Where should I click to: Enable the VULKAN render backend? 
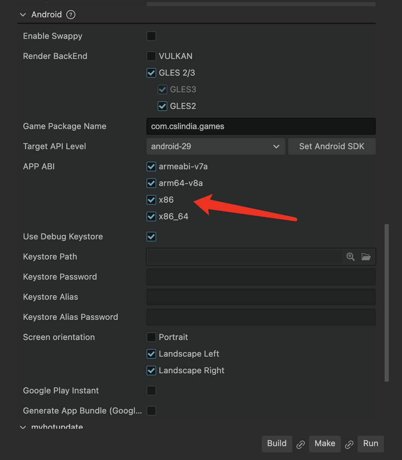pyautogui.click(x=151, y=56)
